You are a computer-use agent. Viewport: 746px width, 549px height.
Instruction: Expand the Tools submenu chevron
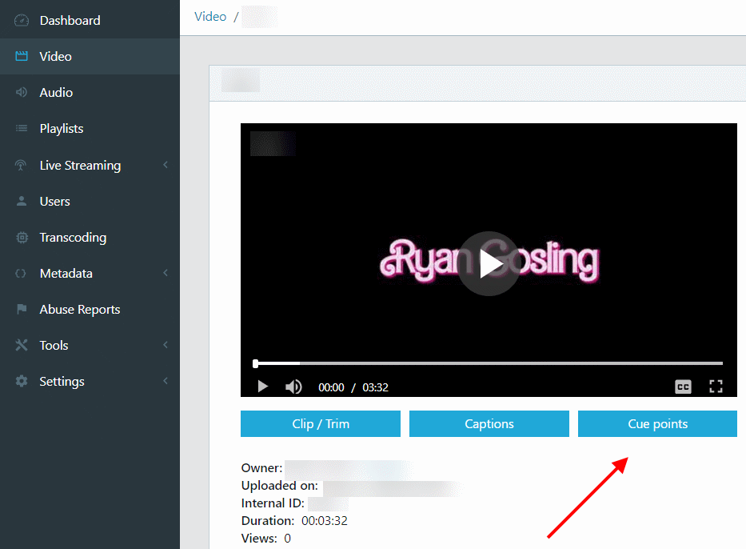point(166,345)
